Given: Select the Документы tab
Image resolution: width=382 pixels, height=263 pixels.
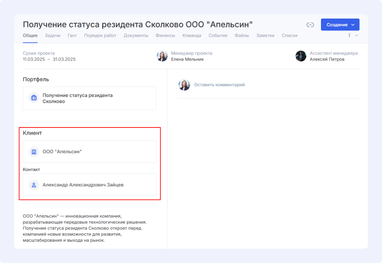Looking at the screenshot, I should [x=136, y=35].
